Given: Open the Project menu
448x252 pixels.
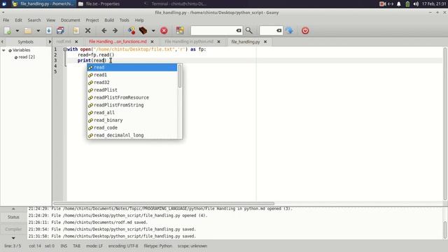Looking at the screenshot, I should pos(92,20).
